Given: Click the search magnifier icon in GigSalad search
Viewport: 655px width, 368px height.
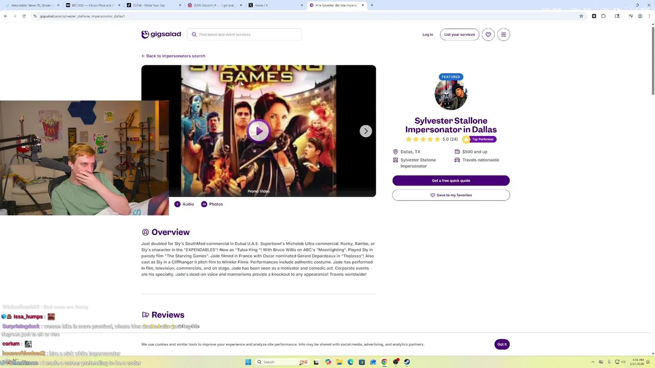Looking at the screenshot, I should tap(194, 34).
